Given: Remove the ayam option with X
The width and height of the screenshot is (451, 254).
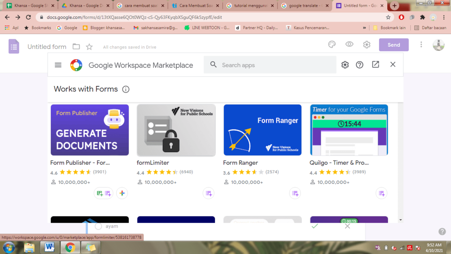Looking at the screenshot, I should click(x=348, y=226).
